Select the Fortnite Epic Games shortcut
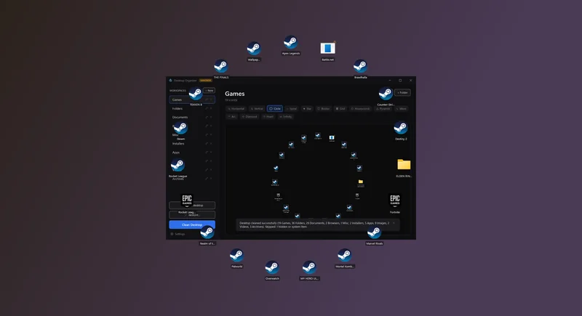 click(x=395, y=200)
